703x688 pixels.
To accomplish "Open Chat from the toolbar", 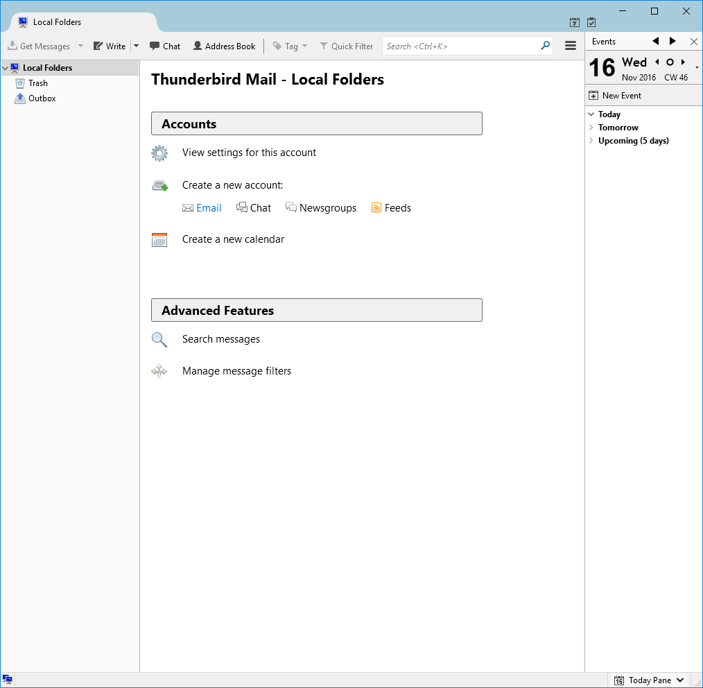I will click(x=165, y=46).
